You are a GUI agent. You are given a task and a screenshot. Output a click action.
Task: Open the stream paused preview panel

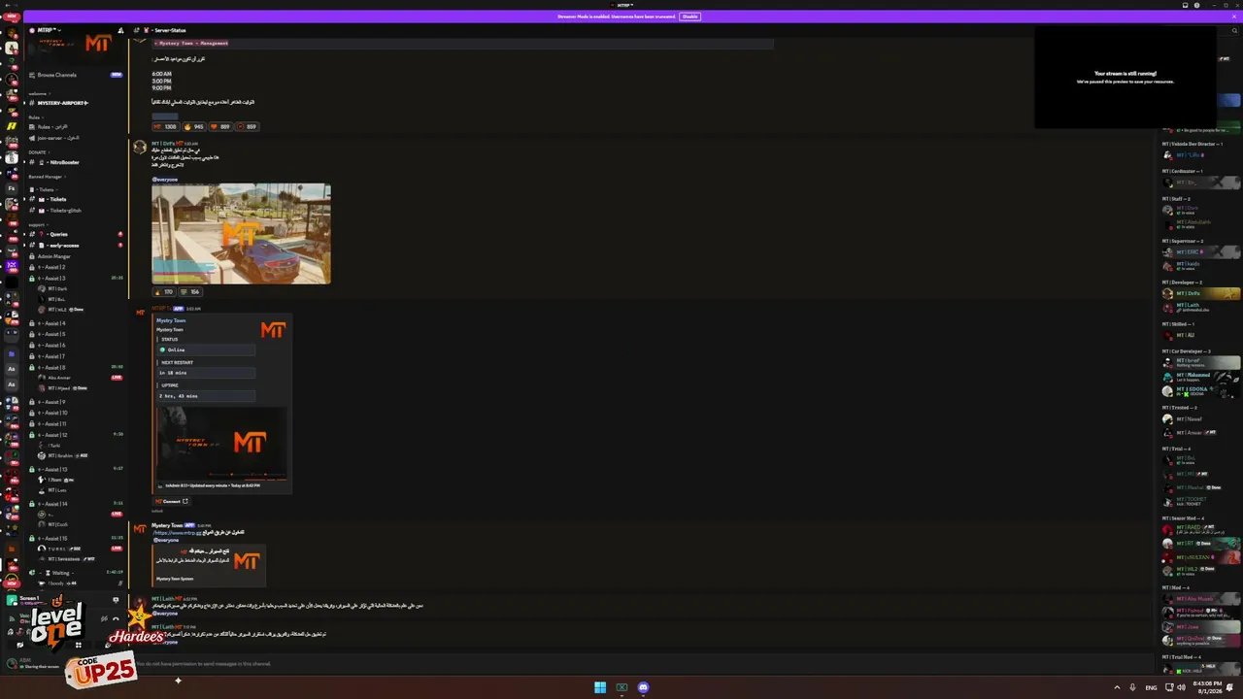[1125, 77]
